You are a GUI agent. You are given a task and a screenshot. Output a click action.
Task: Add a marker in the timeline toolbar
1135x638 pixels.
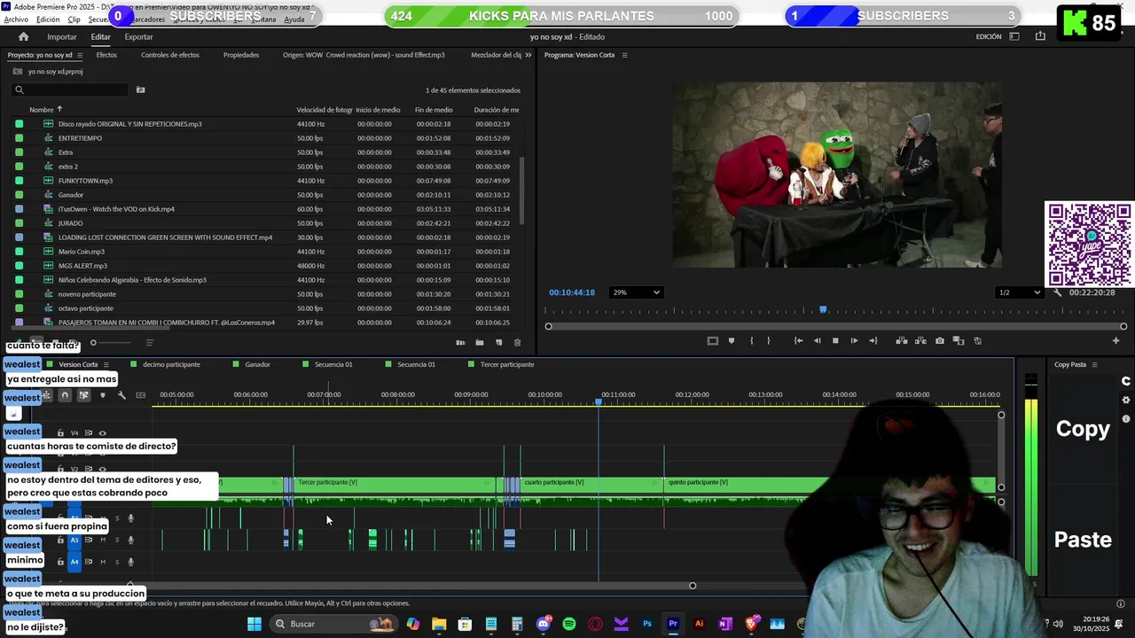[x=103, y=395]
